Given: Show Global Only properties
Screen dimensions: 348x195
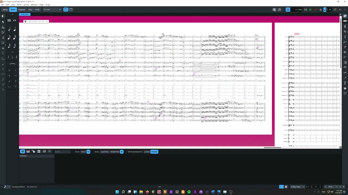Looking at the screenshot, I should (x=114, y=152).
